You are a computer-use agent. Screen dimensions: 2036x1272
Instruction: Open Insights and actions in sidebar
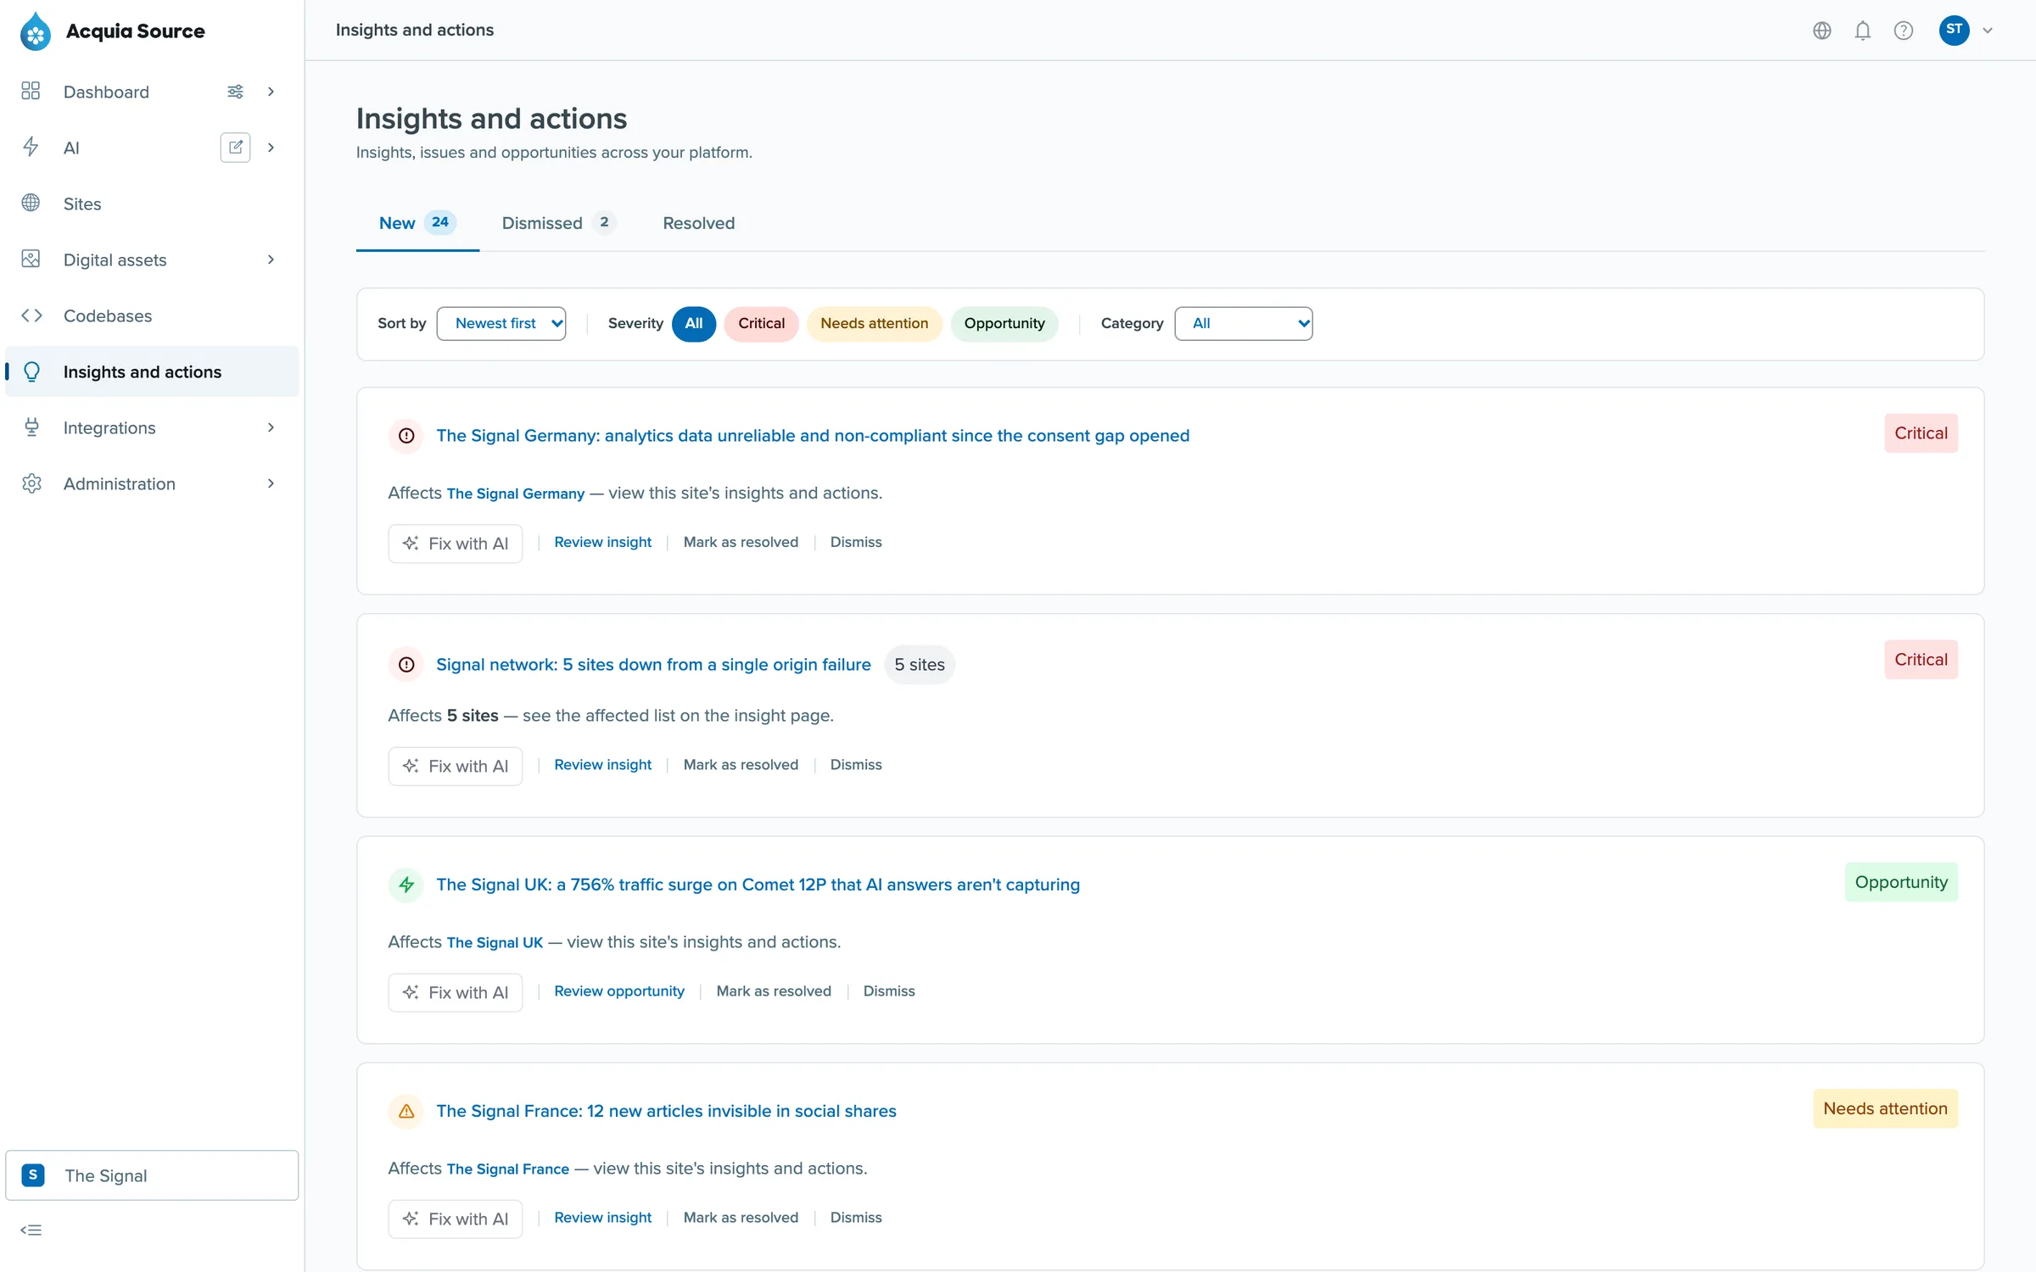(153, 371)
